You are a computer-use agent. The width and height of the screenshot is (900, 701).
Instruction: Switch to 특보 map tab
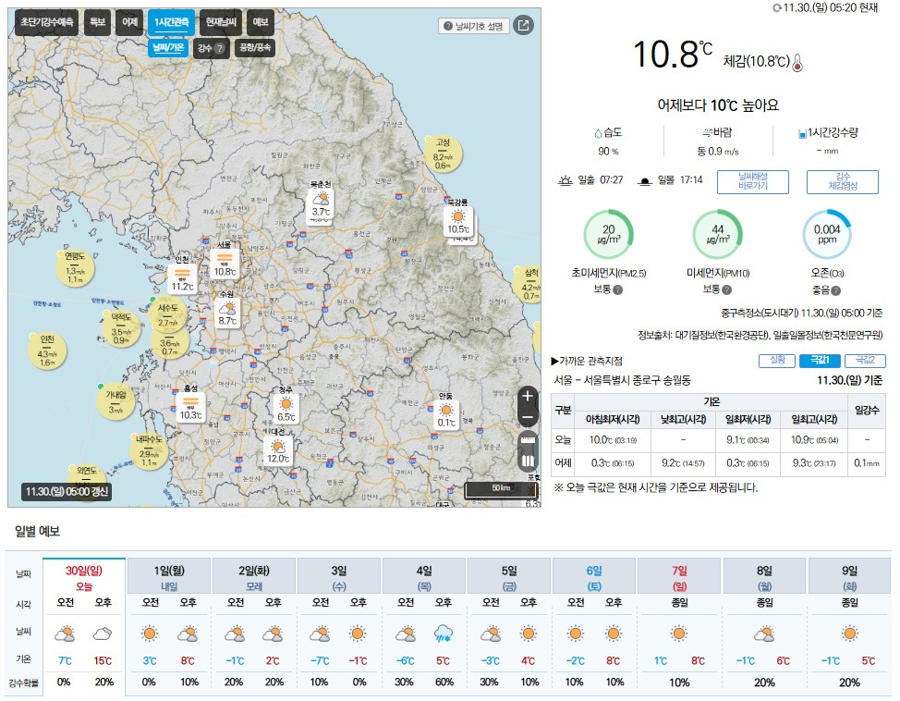click(x=97, y=22)
